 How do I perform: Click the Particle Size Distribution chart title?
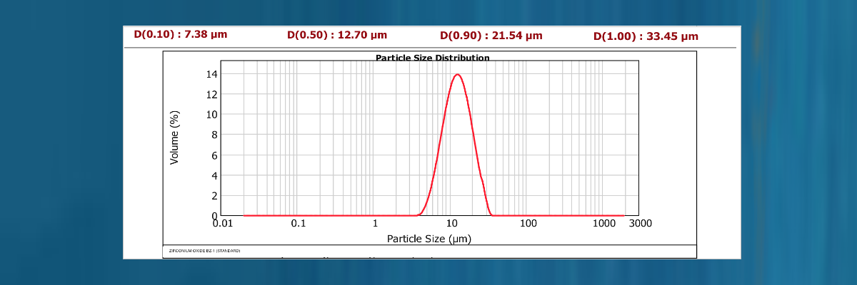point(432,58)
